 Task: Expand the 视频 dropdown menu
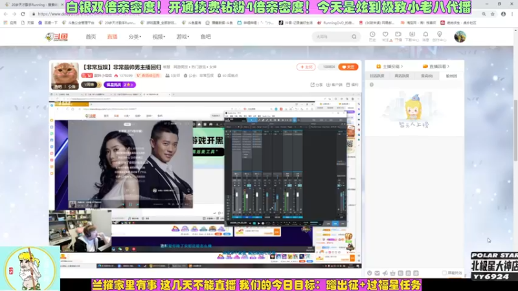[x=159, y=37]
